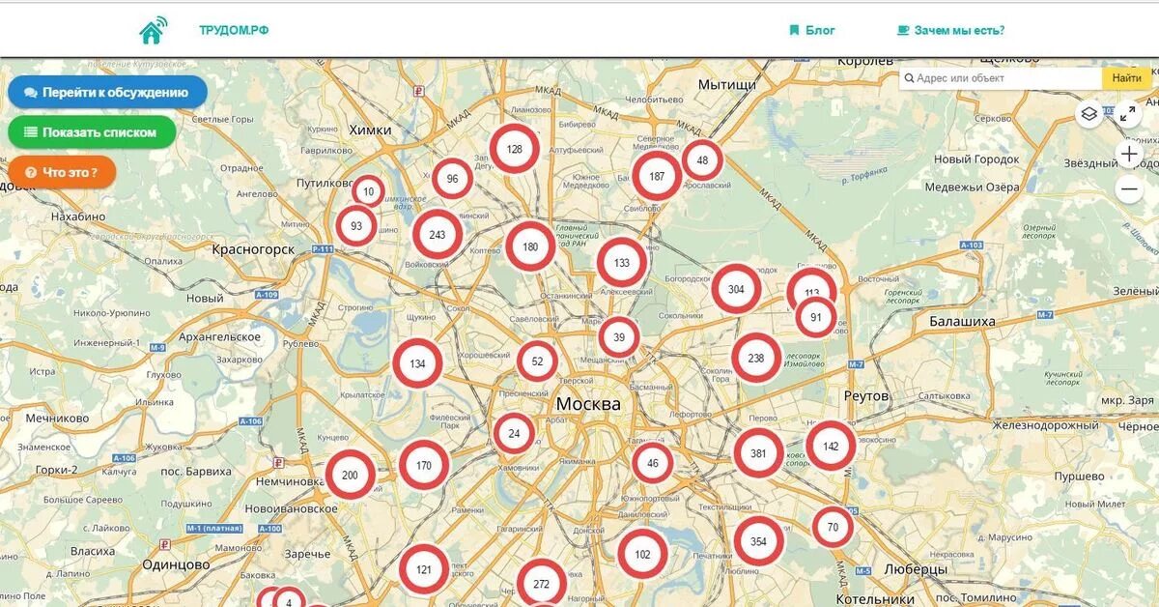Focus the Адрес или объект search field

click(1001, 78)
